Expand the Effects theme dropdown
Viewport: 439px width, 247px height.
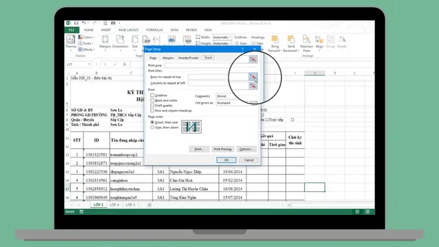(87, 49)
